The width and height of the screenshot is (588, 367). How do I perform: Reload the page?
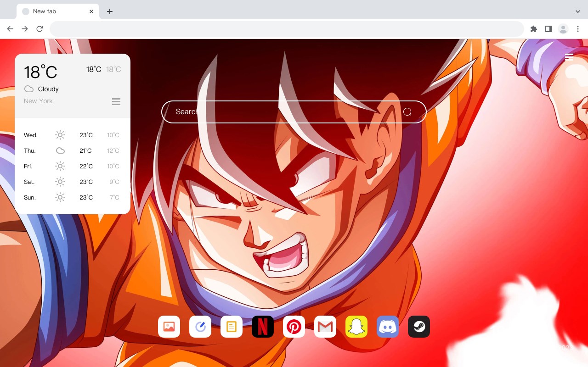tap(40, 29)
